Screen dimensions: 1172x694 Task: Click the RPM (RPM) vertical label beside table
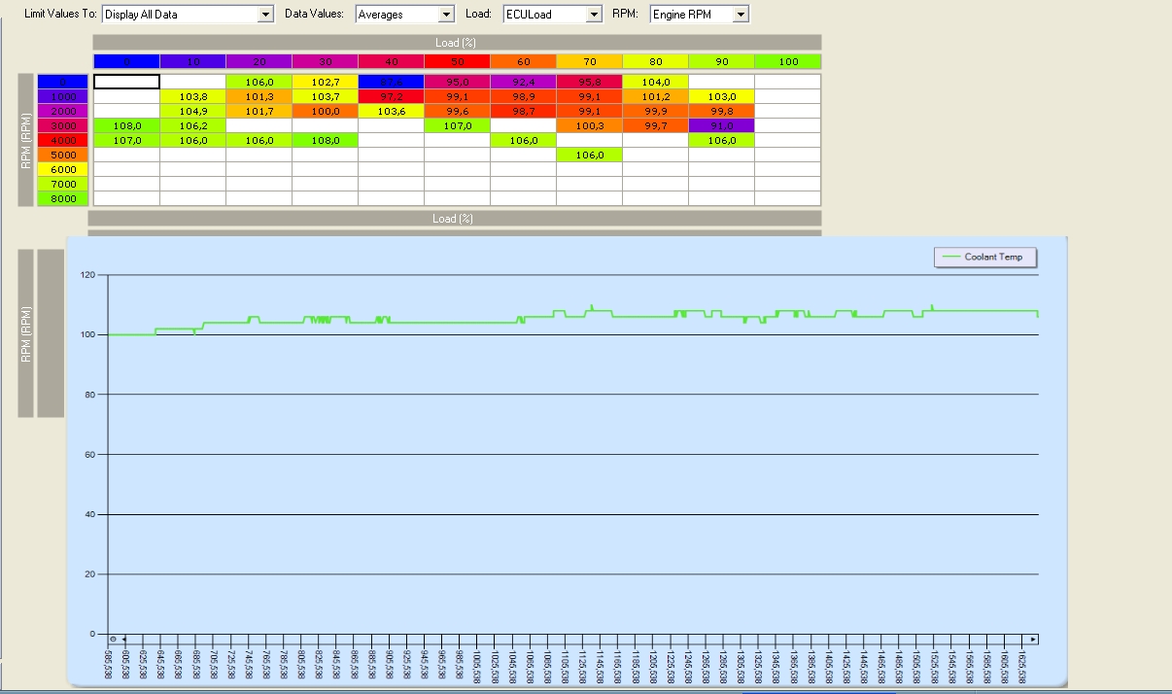25,140
